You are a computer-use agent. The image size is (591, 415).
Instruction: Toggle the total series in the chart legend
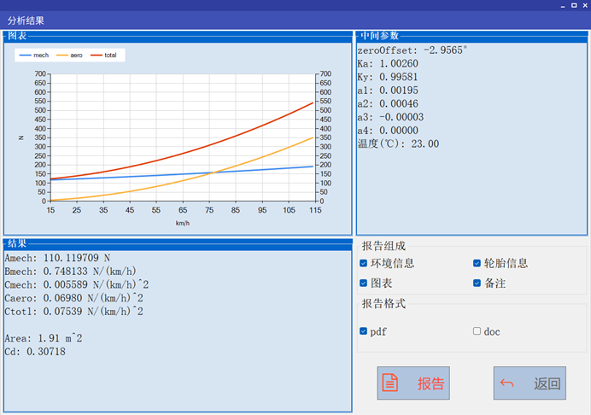tap(104, 55)
